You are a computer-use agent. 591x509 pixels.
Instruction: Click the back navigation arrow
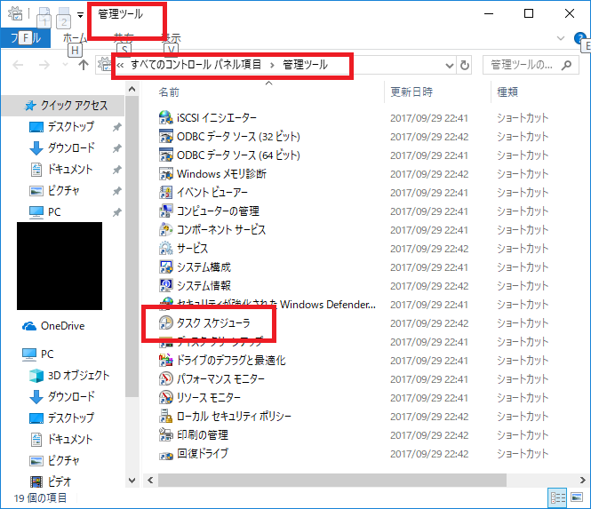(x=18, y=65)
